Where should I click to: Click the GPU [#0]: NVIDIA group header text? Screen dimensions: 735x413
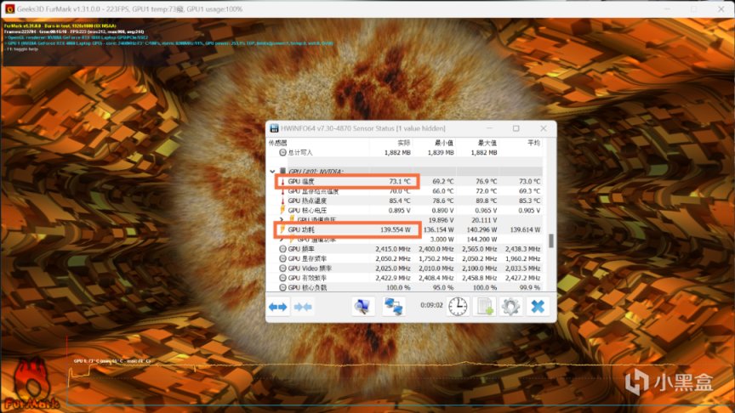[x=316, y=172]
